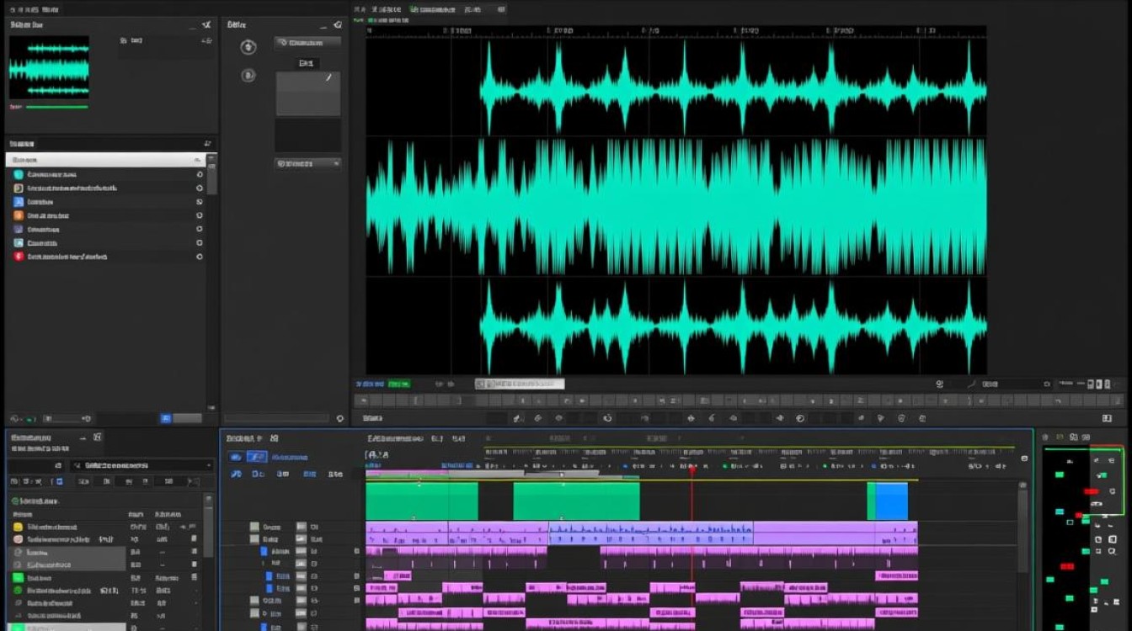The height and width of the screenshot is (631, 1132).
Task: Toggle the circle beside the orange-icon list item
Action: [200, 215]
